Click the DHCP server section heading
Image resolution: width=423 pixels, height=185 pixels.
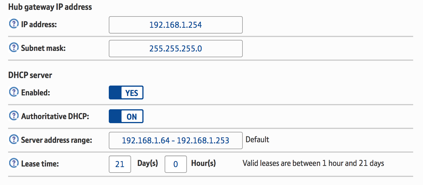[30, 75]
